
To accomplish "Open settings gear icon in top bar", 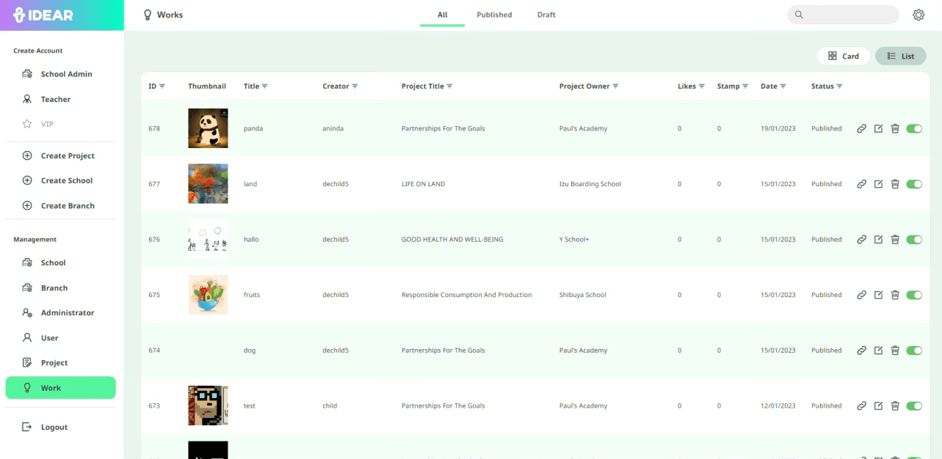I will pyautogui.click(x=919, y=15).
